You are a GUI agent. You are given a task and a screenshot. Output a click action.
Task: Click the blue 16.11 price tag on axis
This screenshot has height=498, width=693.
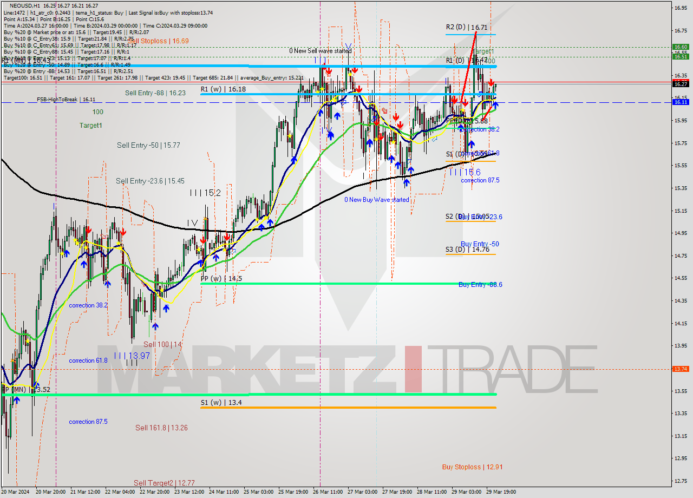click(681, 102)
